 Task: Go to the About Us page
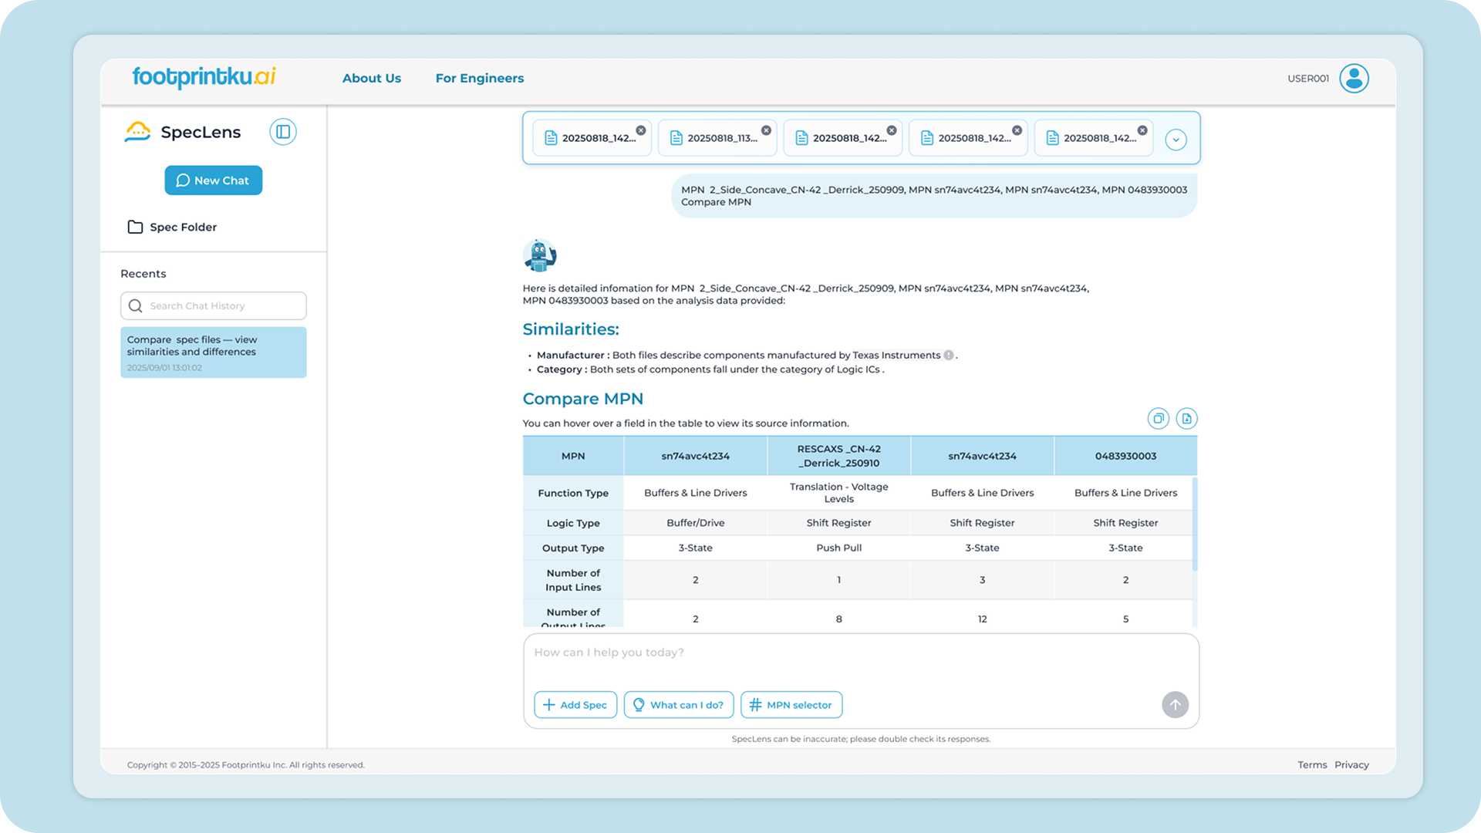[372, 78]
